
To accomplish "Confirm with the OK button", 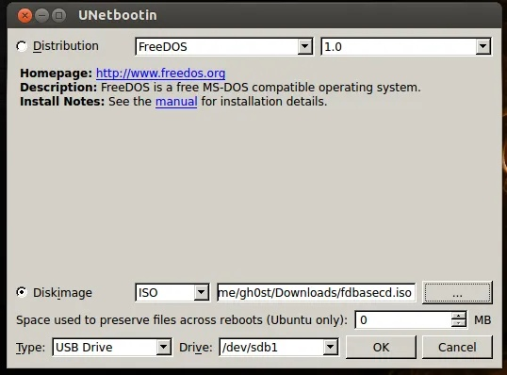I will [x=381, y=347].
